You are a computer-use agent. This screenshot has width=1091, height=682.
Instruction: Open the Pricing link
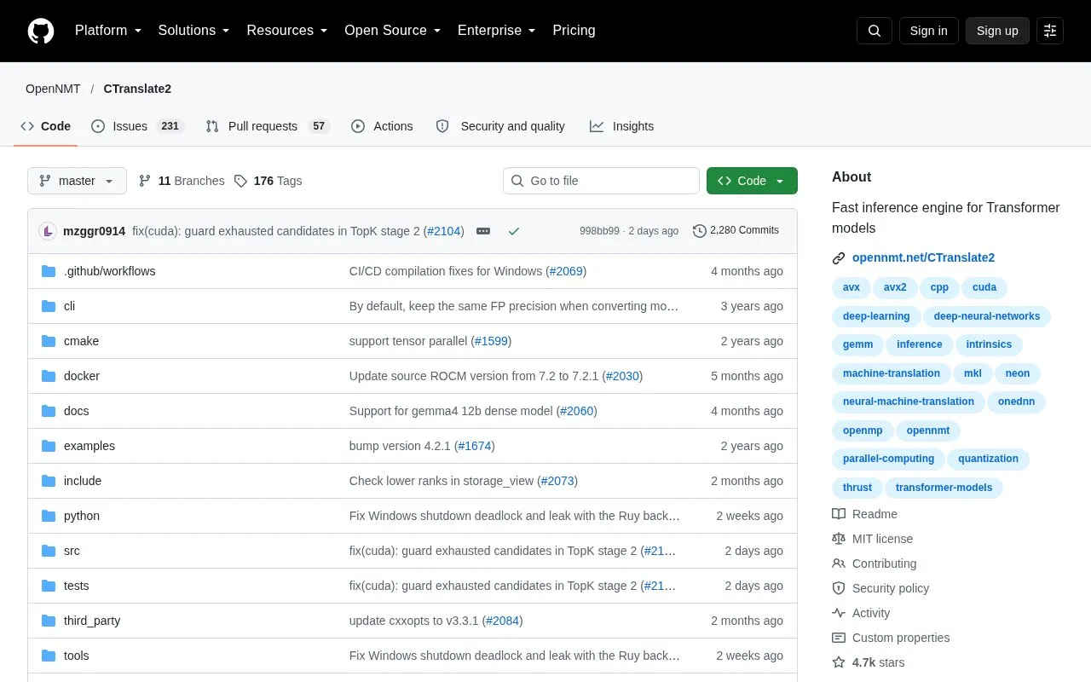[574, 31]
